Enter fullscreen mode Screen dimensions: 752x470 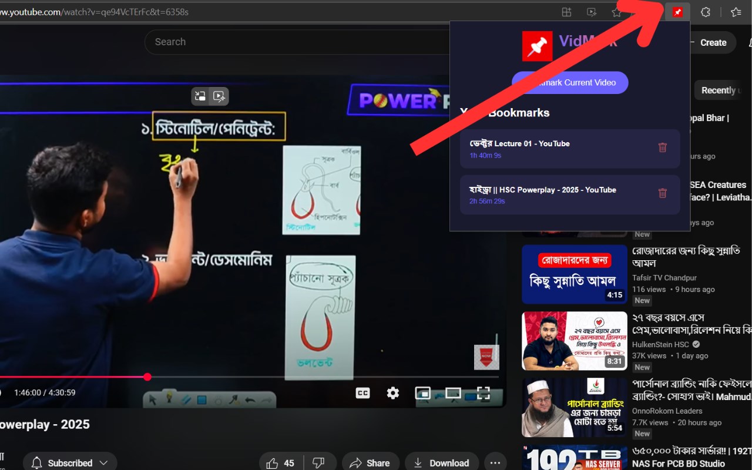(x=483, y=393)
